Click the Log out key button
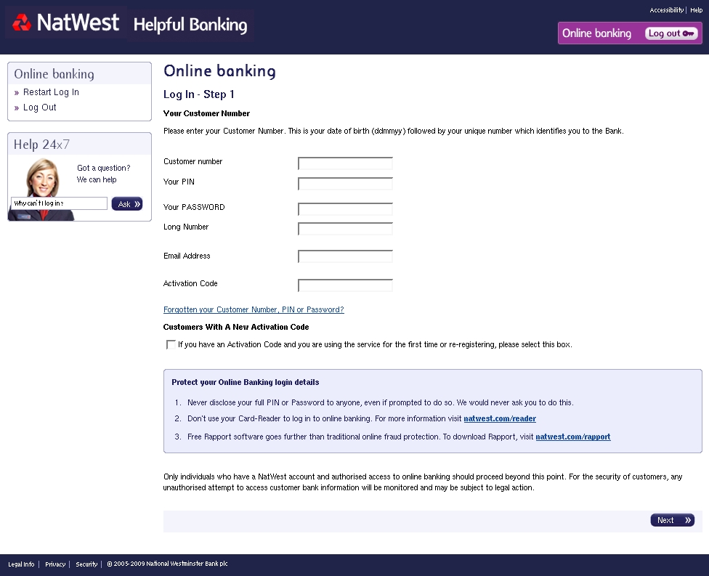Viewport: 709px width, 576px height. (671, 33)
